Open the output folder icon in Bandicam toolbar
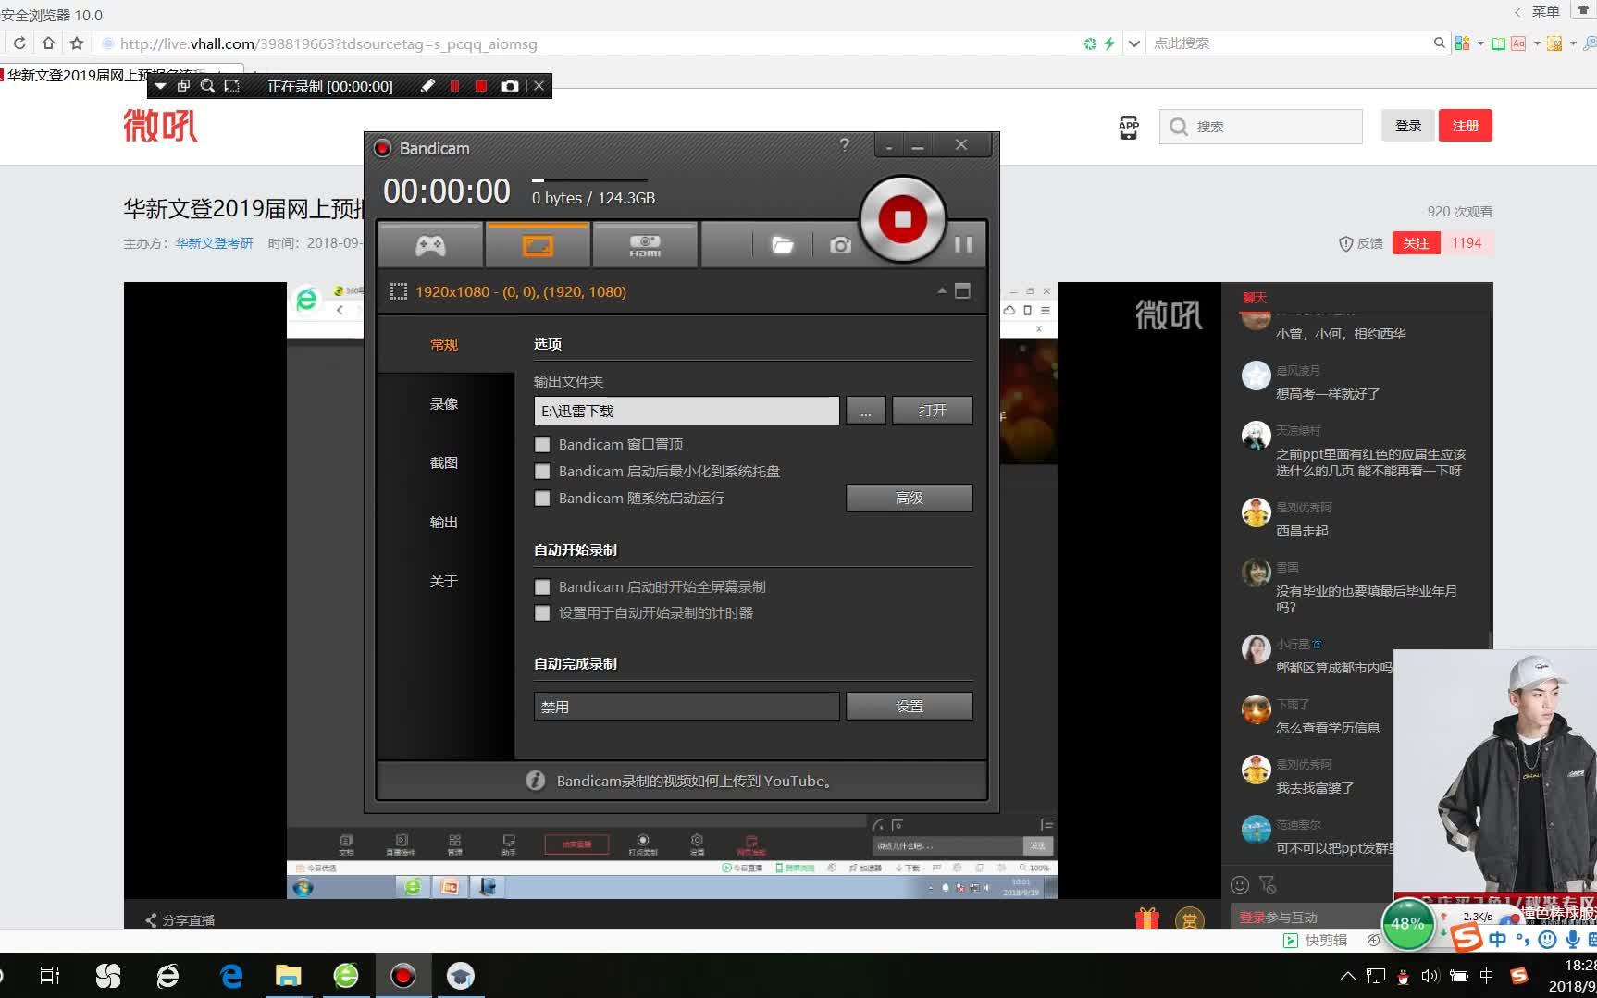The image size is (1597, 998). pyautogui.click(x=783, y=245)
